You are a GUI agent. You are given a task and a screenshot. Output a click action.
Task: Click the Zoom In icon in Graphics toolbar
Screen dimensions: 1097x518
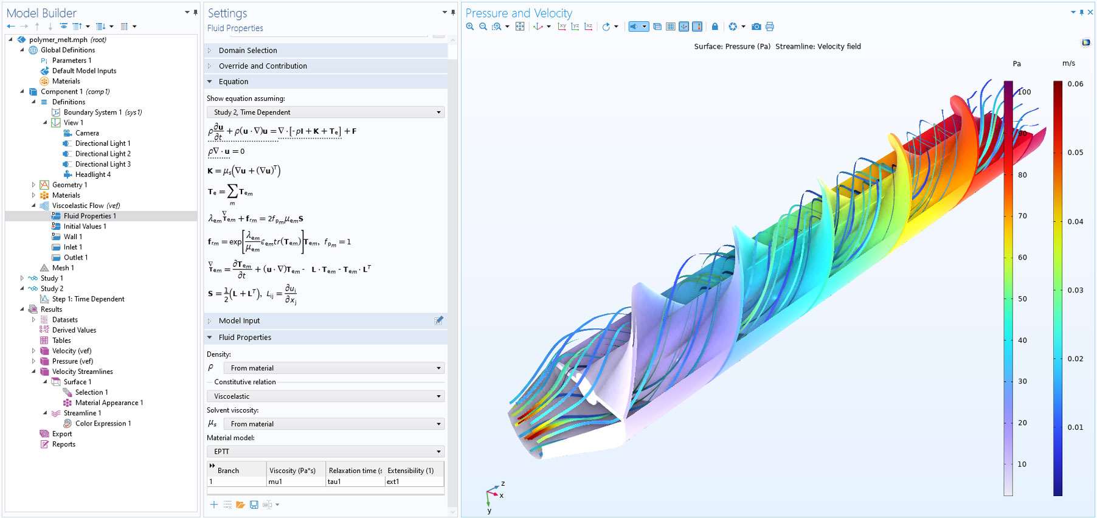click(470, 27)
